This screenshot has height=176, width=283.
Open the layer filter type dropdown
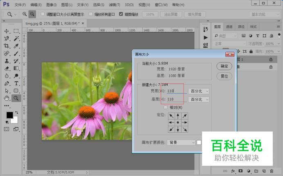pos(225,36)
